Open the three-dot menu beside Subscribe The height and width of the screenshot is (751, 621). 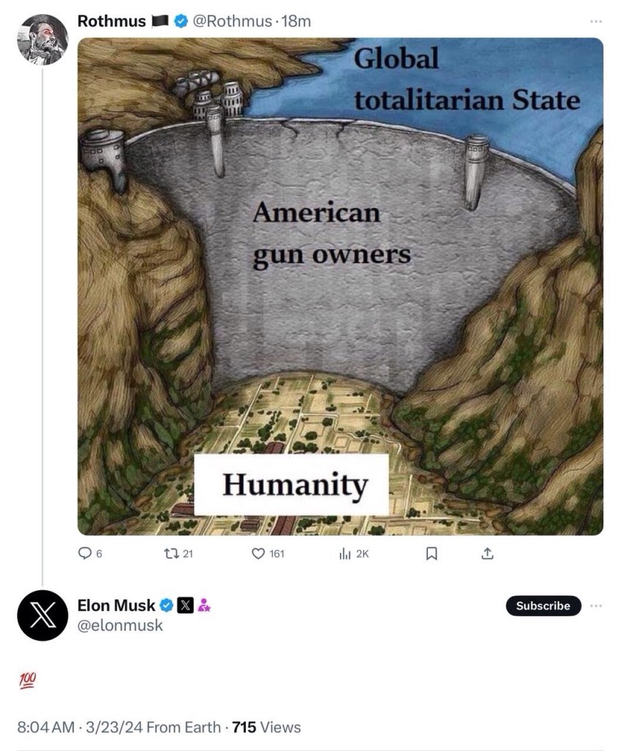(x=595, y=606)
